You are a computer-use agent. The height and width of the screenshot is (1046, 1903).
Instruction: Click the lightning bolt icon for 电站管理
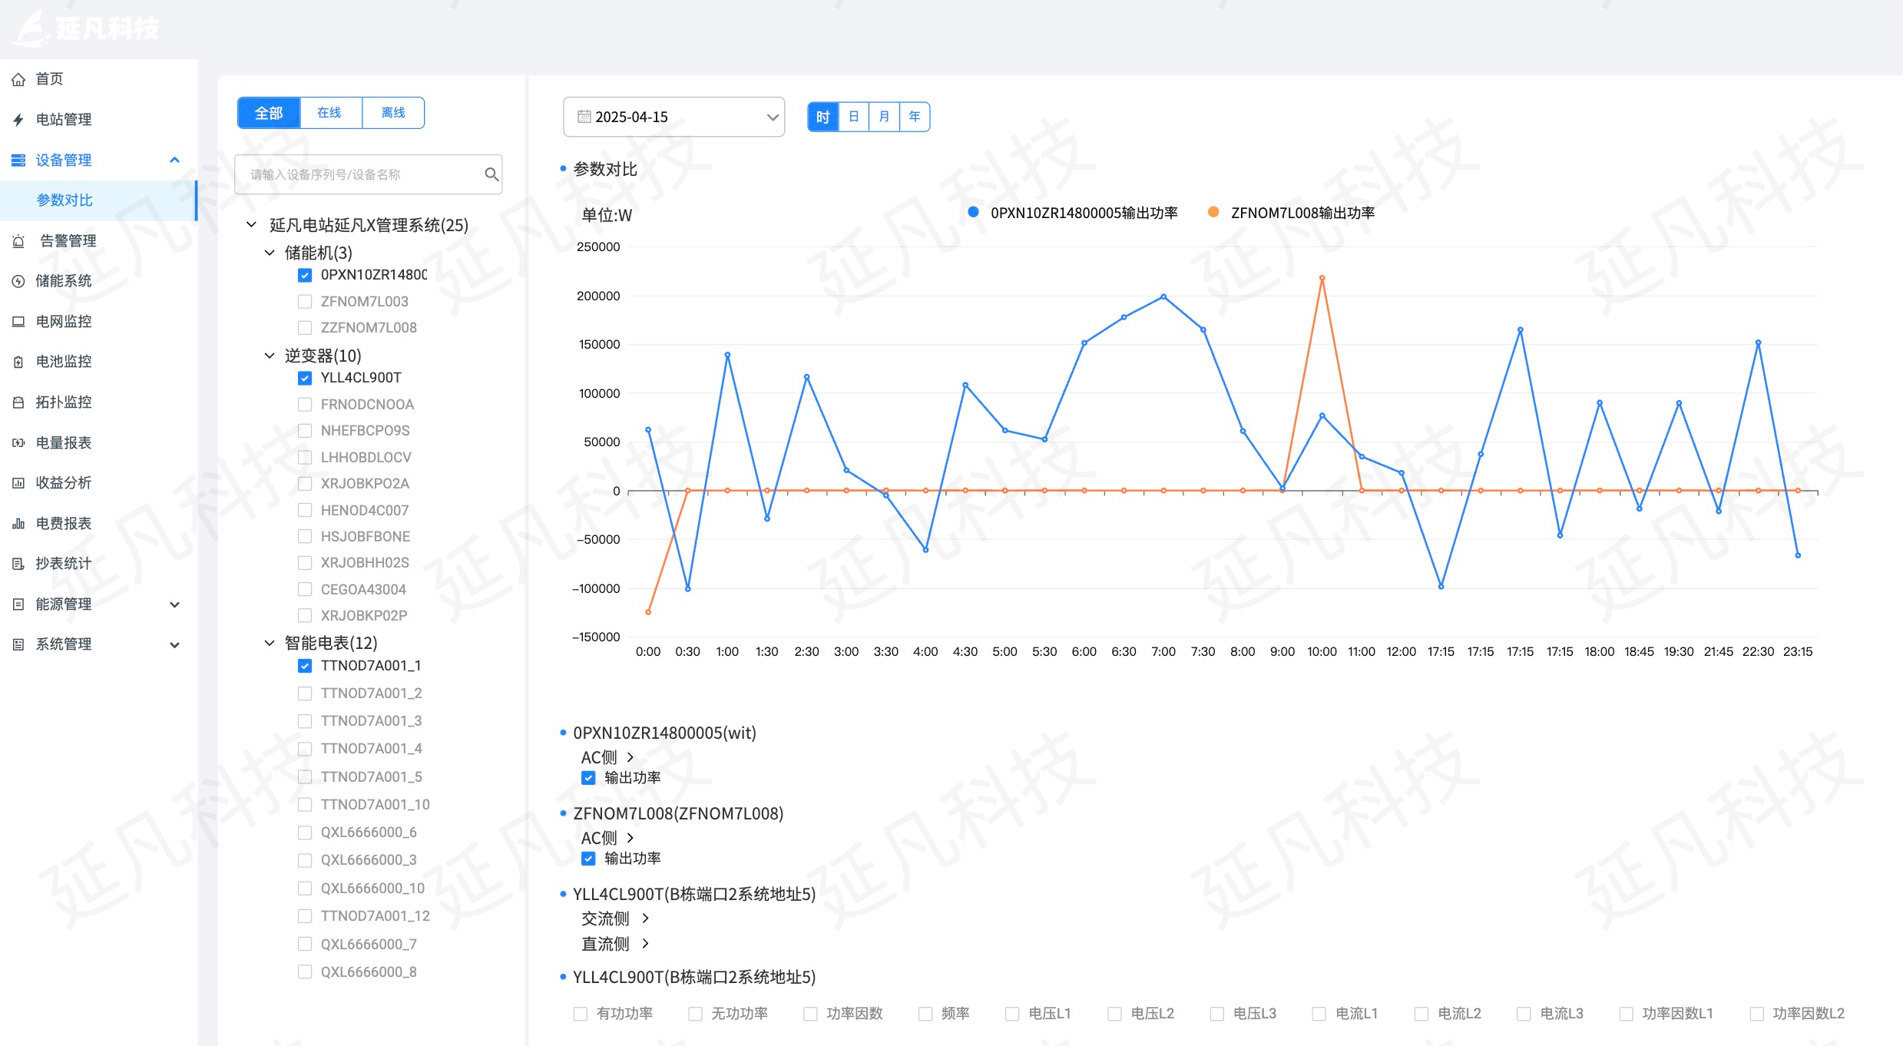pyautogui.click(x=18, y=120)
